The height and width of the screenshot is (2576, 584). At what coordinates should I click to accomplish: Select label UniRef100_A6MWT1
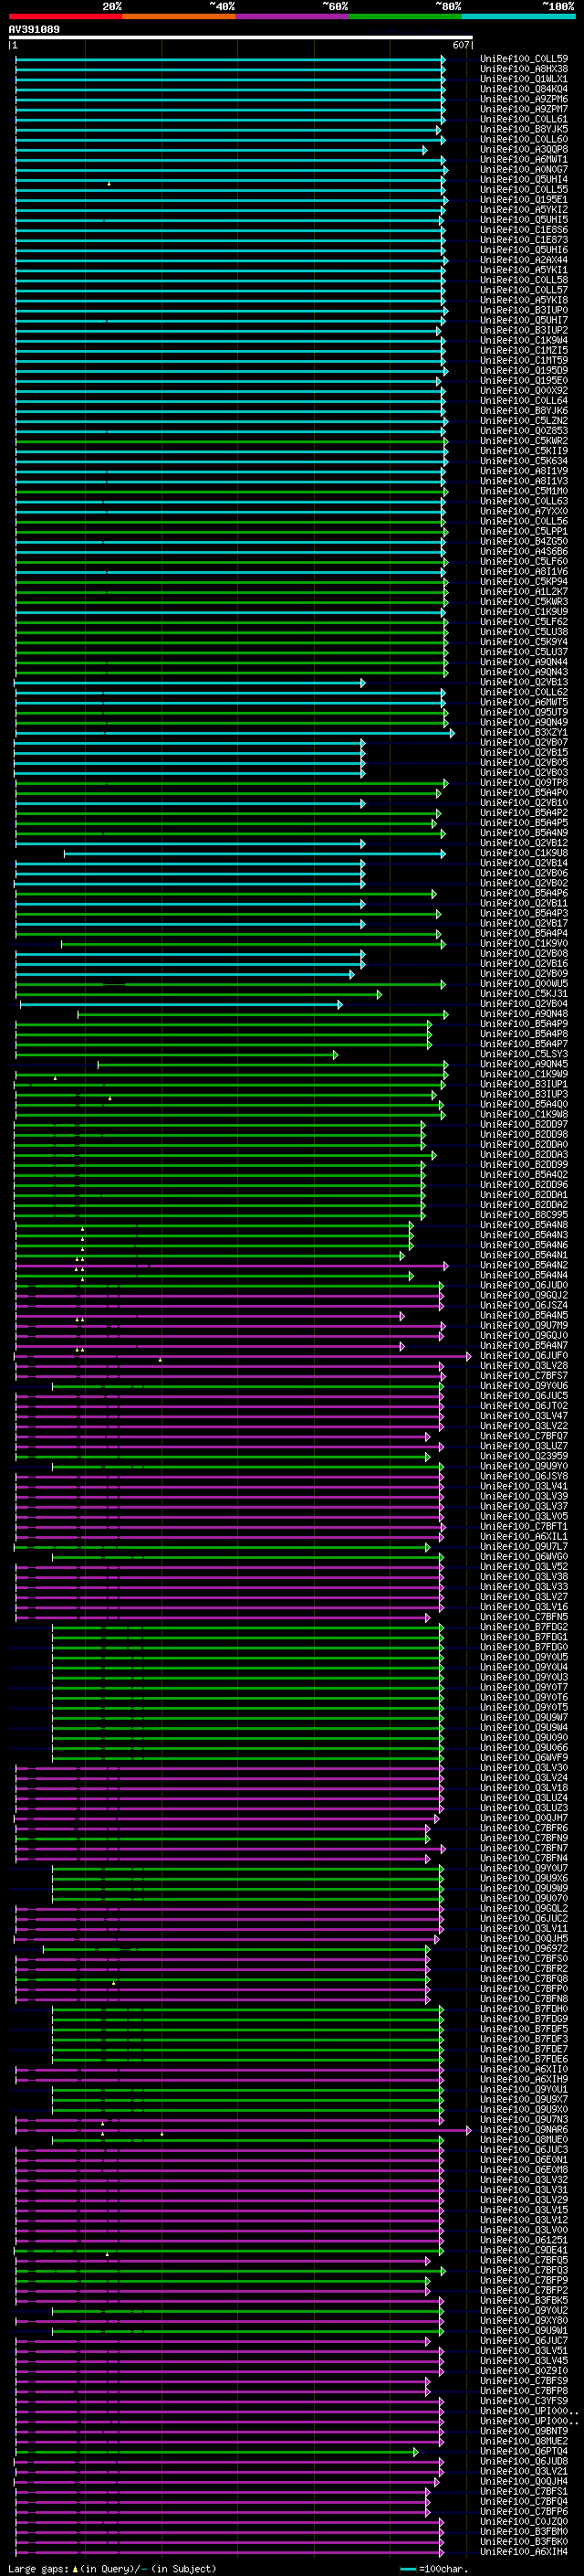point(524,160)
